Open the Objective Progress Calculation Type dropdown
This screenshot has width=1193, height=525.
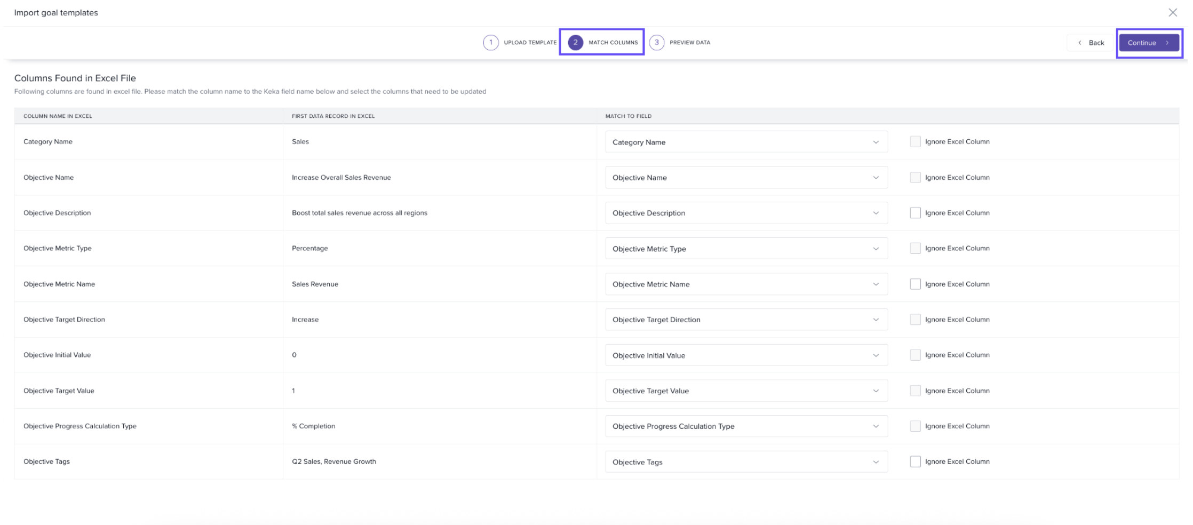746,426
